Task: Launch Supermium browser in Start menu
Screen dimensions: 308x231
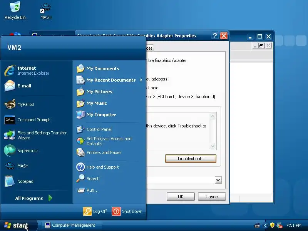Action: pos(37,151)
